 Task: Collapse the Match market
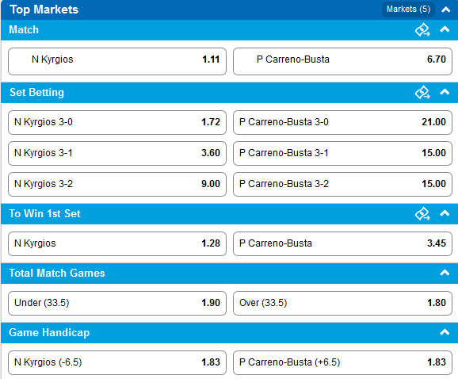click(445, 29)
